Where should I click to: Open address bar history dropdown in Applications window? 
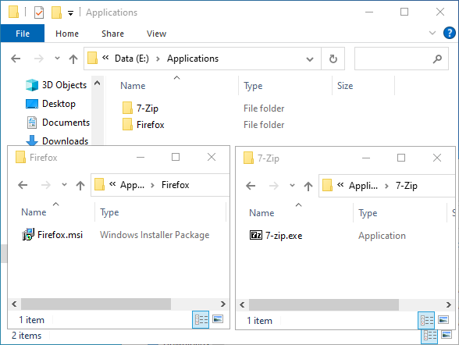click(x=310, y=59)
